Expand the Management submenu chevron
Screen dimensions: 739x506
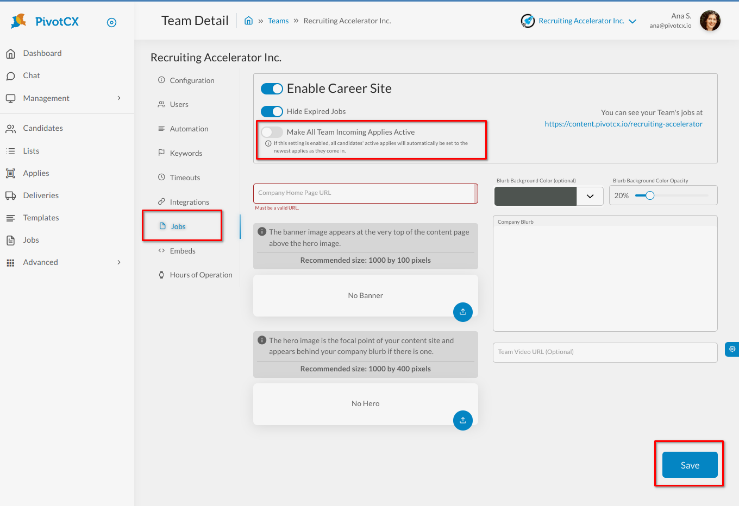pos(119,98)
